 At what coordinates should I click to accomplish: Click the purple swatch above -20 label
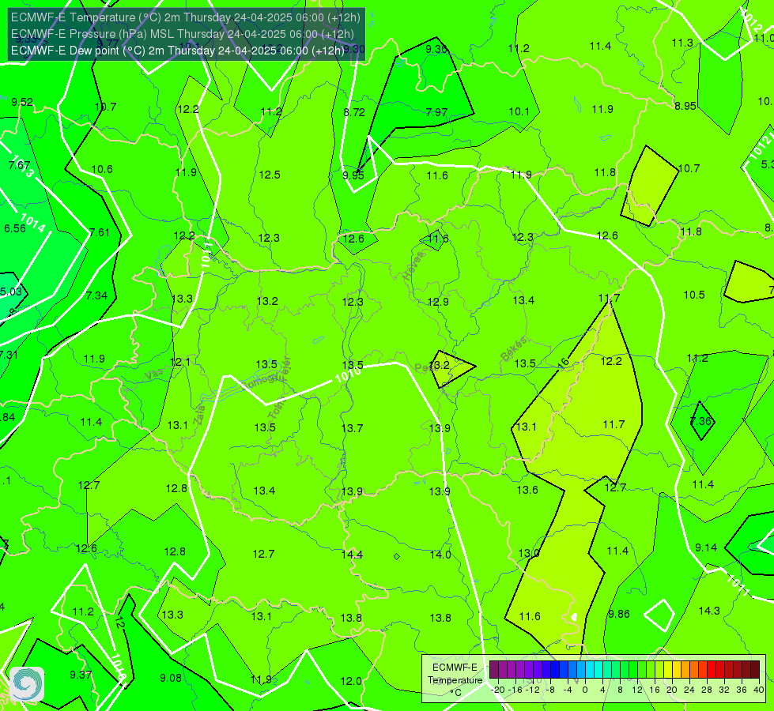click(x=494, y=670)
